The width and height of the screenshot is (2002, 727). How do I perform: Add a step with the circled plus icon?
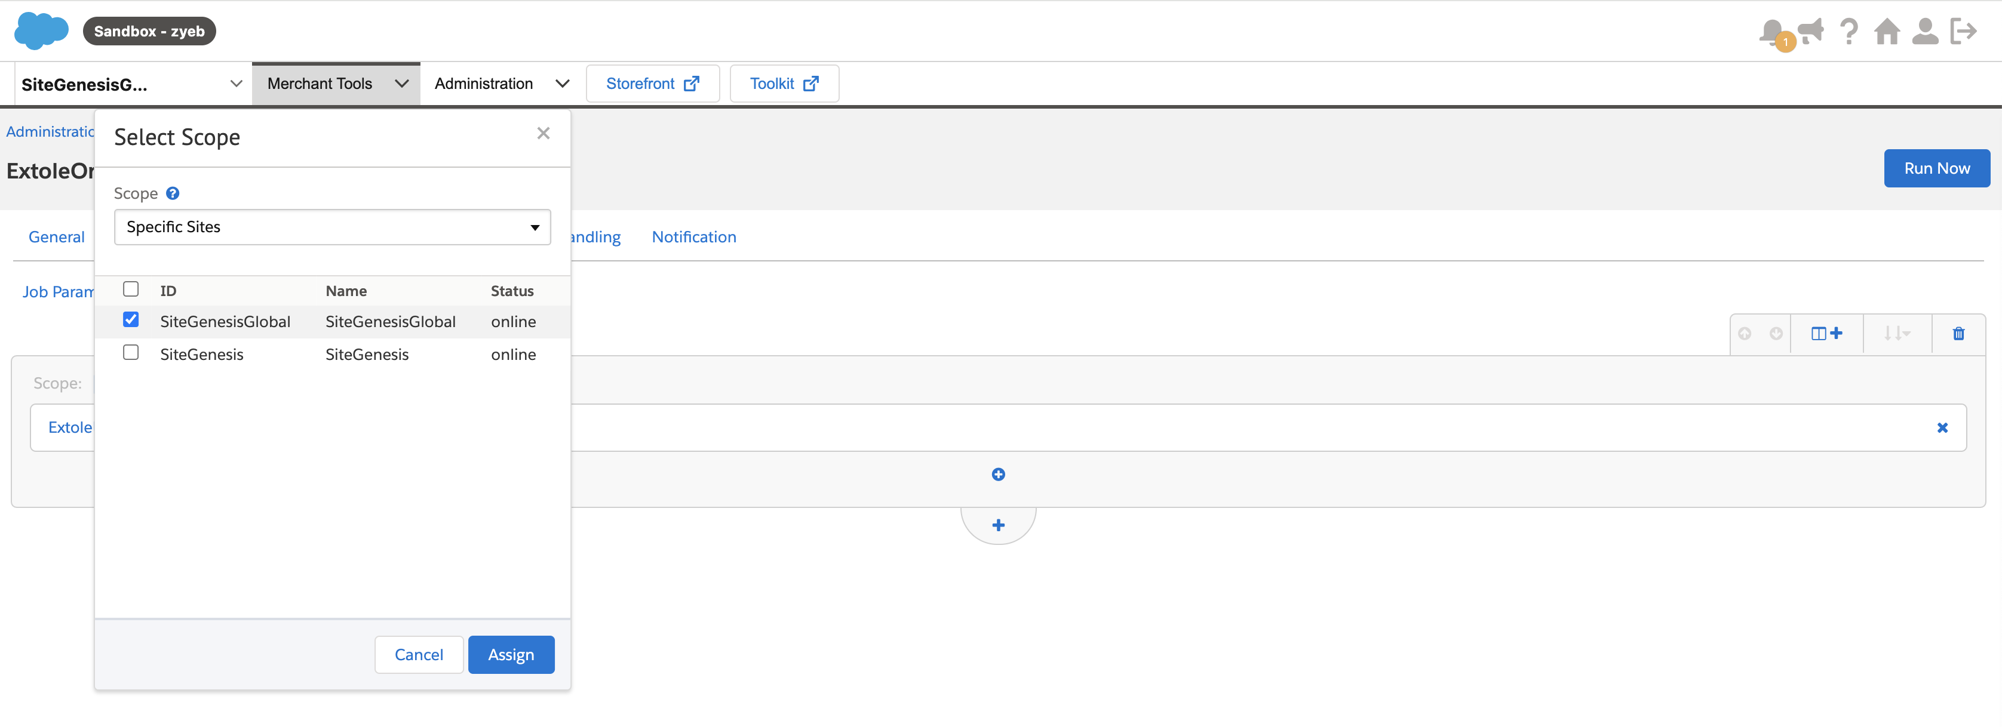999,475
